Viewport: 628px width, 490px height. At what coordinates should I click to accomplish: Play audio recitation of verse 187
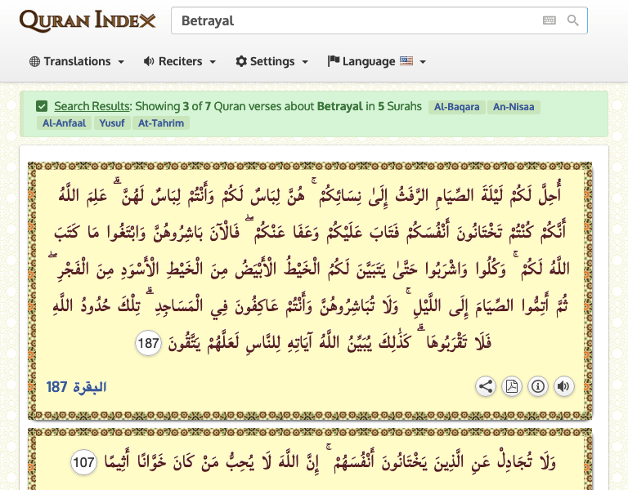tap(563, 386)
